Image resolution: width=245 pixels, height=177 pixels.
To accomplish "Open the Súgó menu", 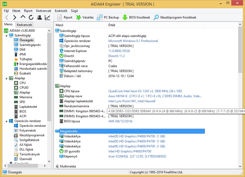I will (x=74, y=11).
